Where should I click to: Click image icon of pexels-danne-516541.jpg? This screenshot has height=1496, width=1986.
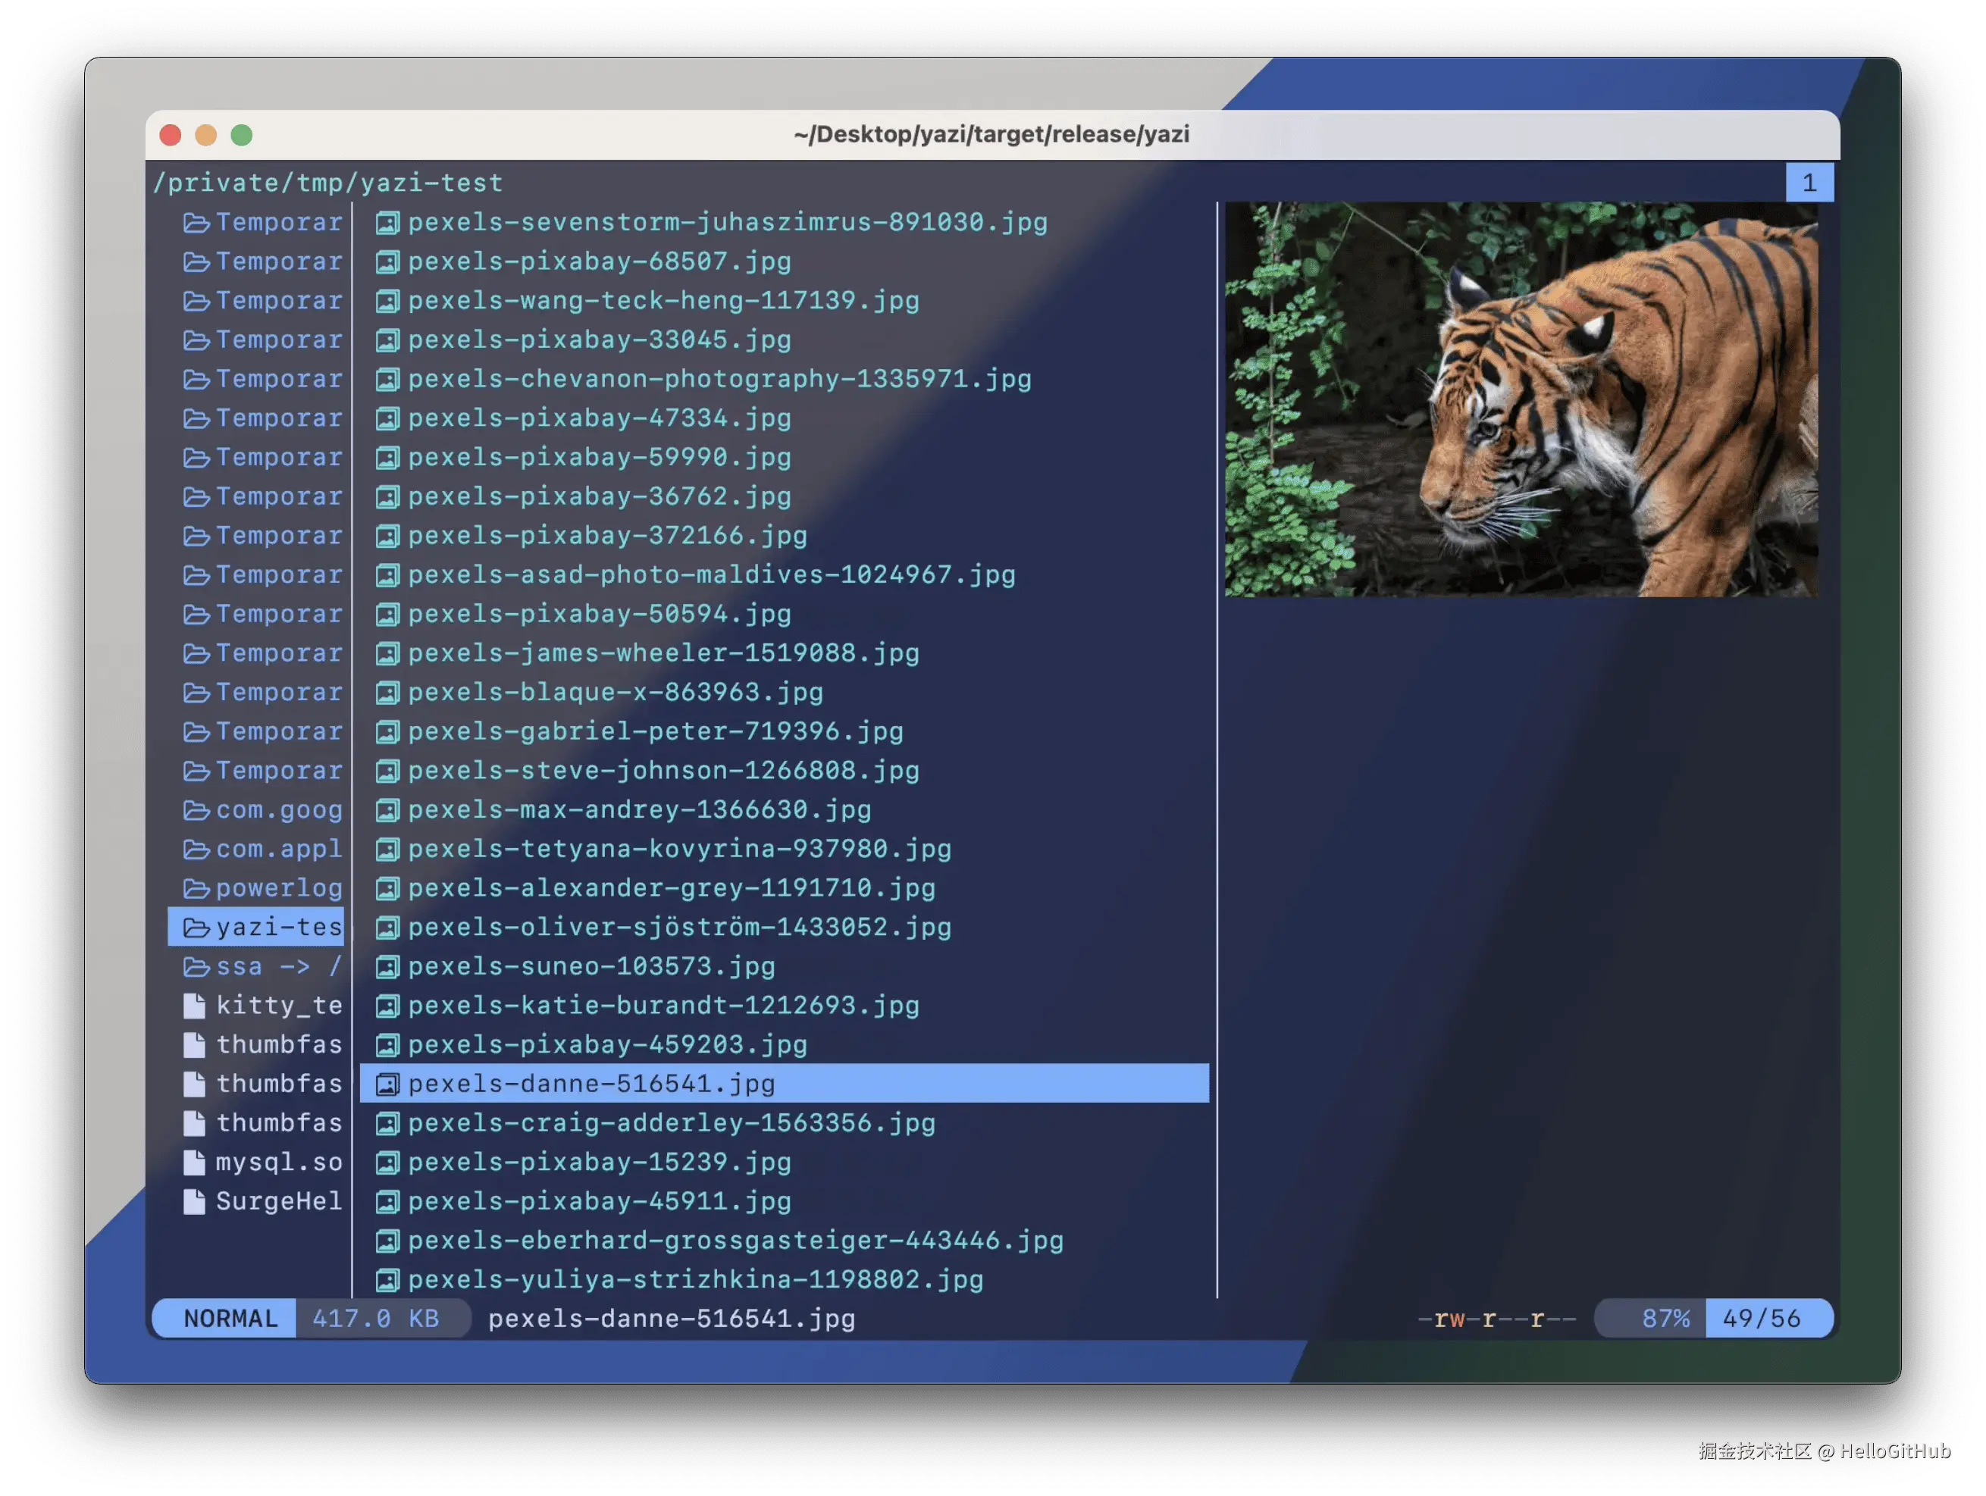(x=387, y=1084)
